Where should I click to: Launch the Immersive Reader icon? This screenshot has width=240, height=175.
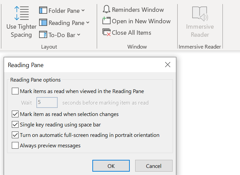[200, 13]
